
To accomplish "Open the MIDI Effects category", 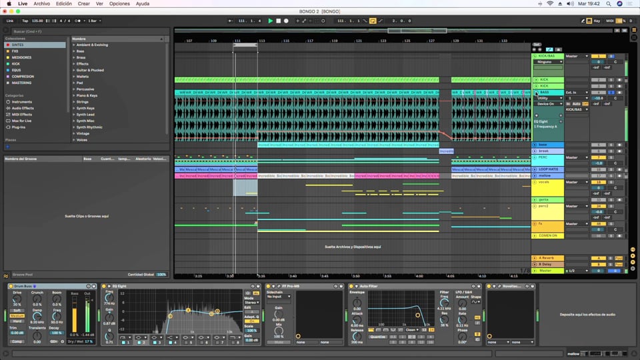I will point(21,115).
